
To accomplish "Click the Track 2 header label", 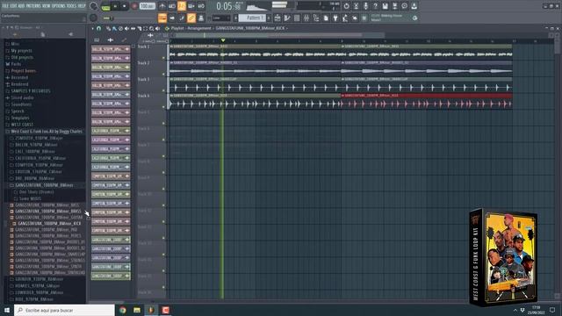I will [144, 62].
